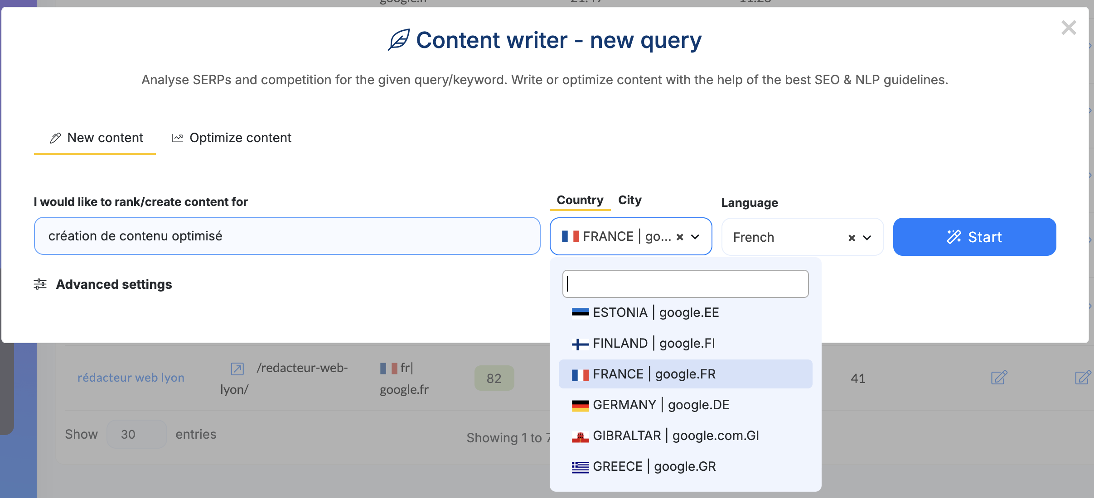This screenshot has height=498, width=1094.
Task: Click the magic wand icon on Start button
Action: (954, 237)
